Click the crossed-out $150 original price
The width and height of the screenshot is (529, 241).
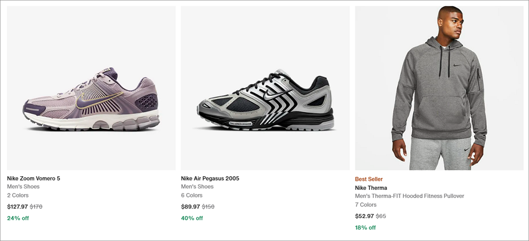point(208,207)
